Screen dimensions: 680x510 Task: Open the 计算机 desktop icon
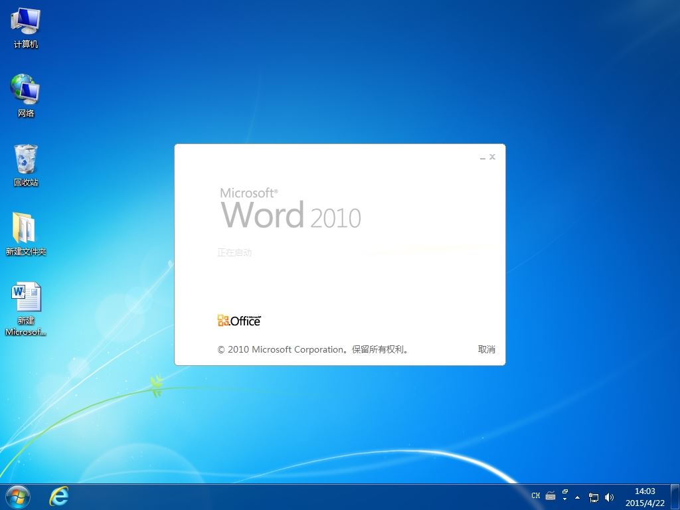click(26, 28)
